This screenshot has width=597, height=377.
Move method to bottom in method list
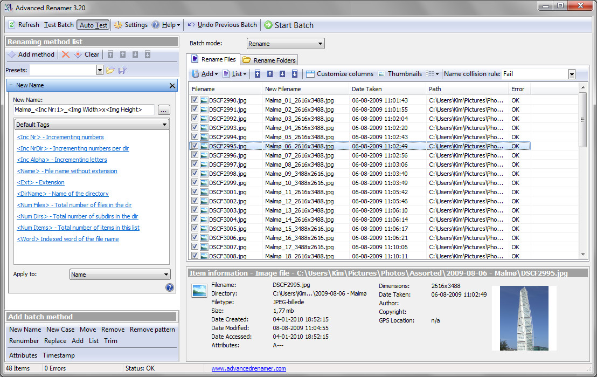click(x=148, y=54)
